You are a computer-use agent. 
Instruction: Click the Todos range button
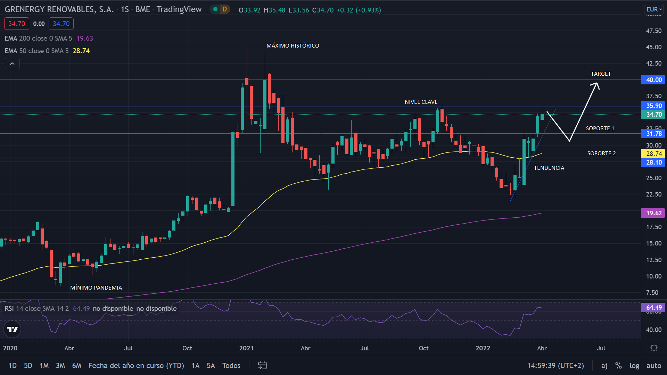[x=231, y=365]
